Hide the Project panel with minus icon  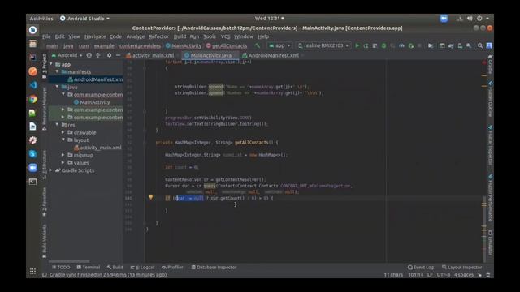tap(118, 55)
